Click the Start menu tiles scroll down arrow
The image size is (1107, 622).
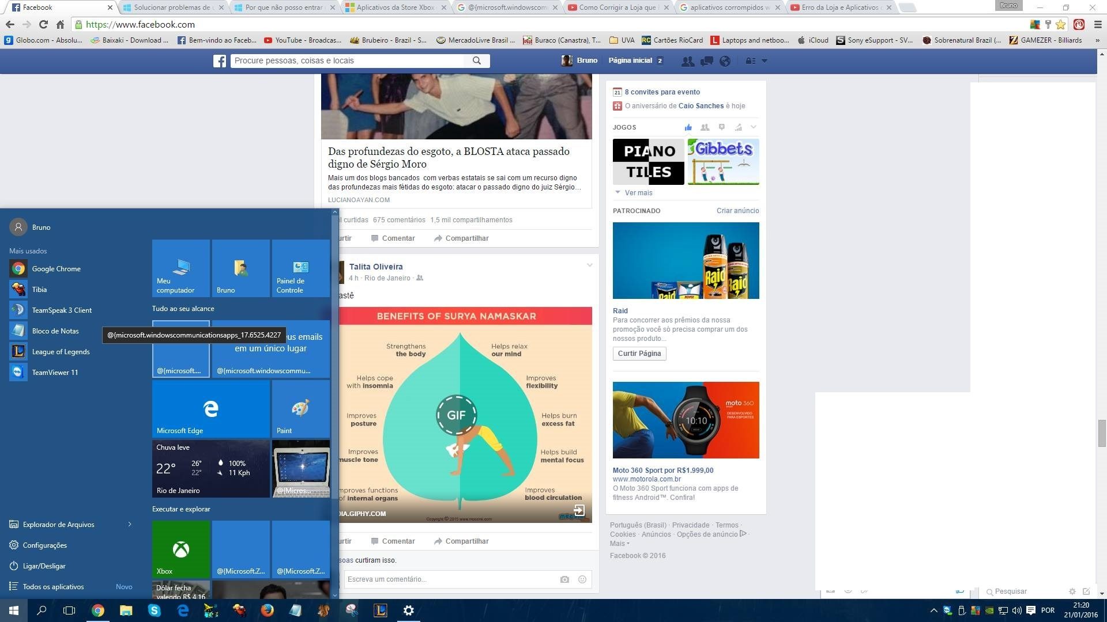(335, 595)
